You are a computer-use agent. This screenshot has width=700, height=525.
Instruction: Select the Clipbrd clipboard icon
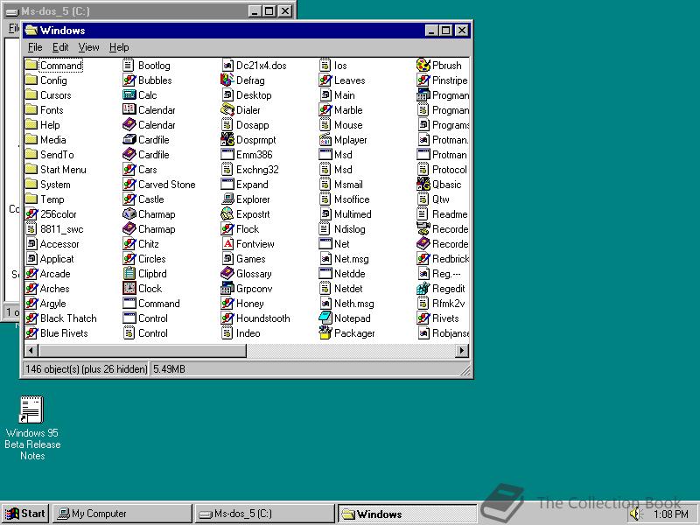point(129,274)
